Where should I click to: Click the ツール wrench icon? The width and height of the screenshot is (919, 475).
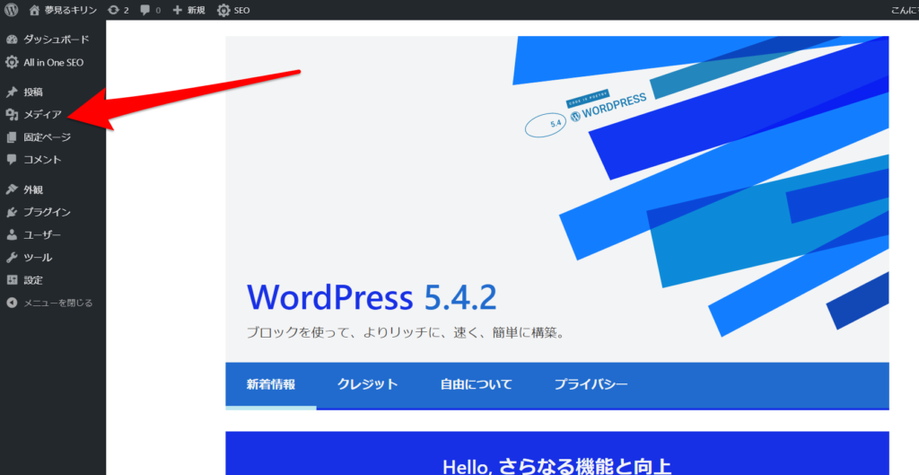click(x=12, y=258)
